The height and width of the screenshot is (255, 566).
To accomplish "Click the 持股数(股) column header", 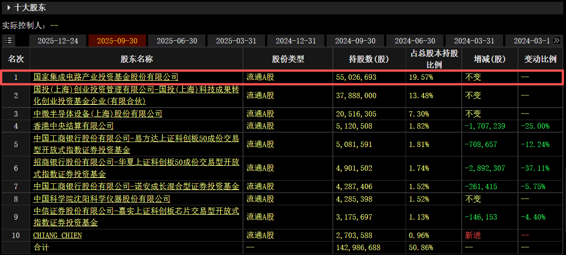I will (369, 59).
